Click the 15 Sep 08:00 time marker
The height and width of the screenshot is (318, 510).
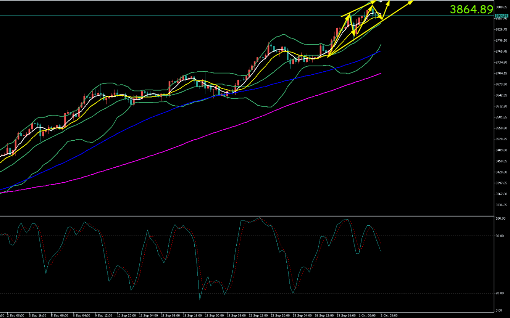(x=171, y=315)
